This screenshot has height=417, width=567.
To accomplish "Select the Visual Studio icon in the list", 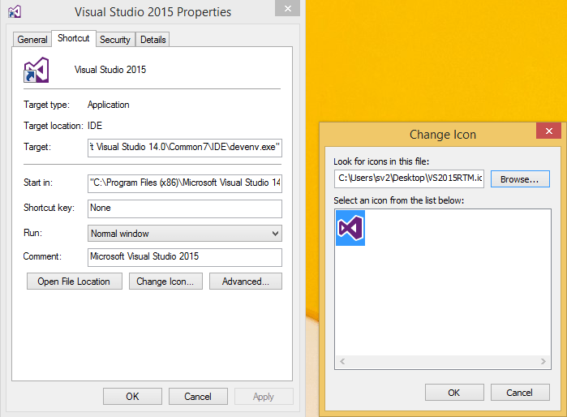I will [350, 228].
